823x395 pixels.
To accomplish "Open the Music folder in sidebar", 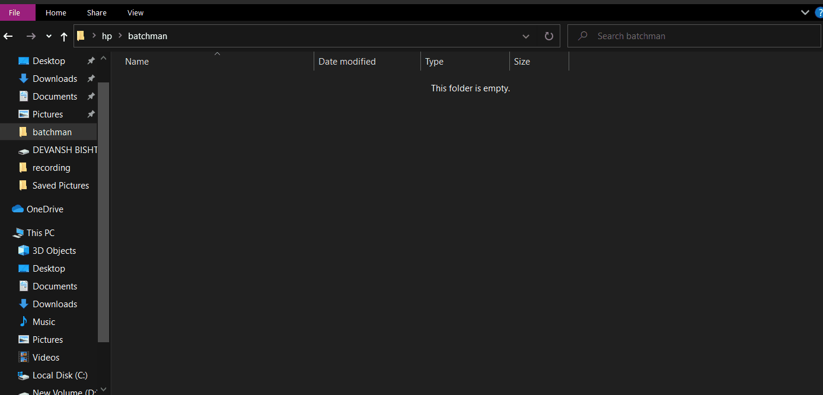I will (43, 322).
